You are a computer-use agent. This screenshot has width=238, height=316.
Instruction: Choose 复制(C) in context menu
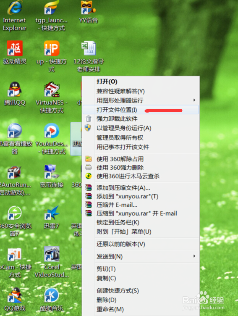pyautogui.click(x=141, y=278)
